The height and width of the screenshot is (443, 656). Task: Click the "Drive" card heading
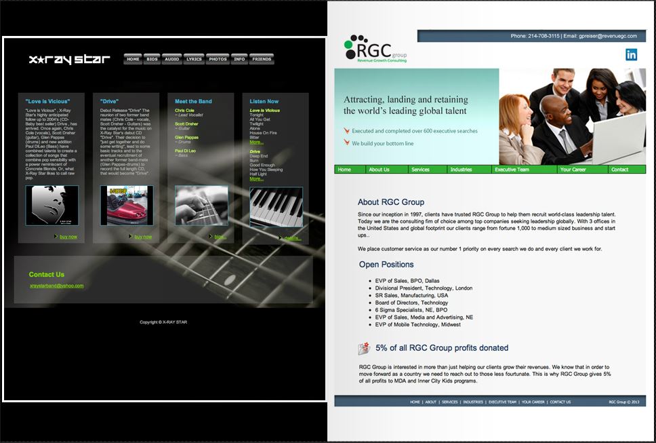tap(109, 101)
